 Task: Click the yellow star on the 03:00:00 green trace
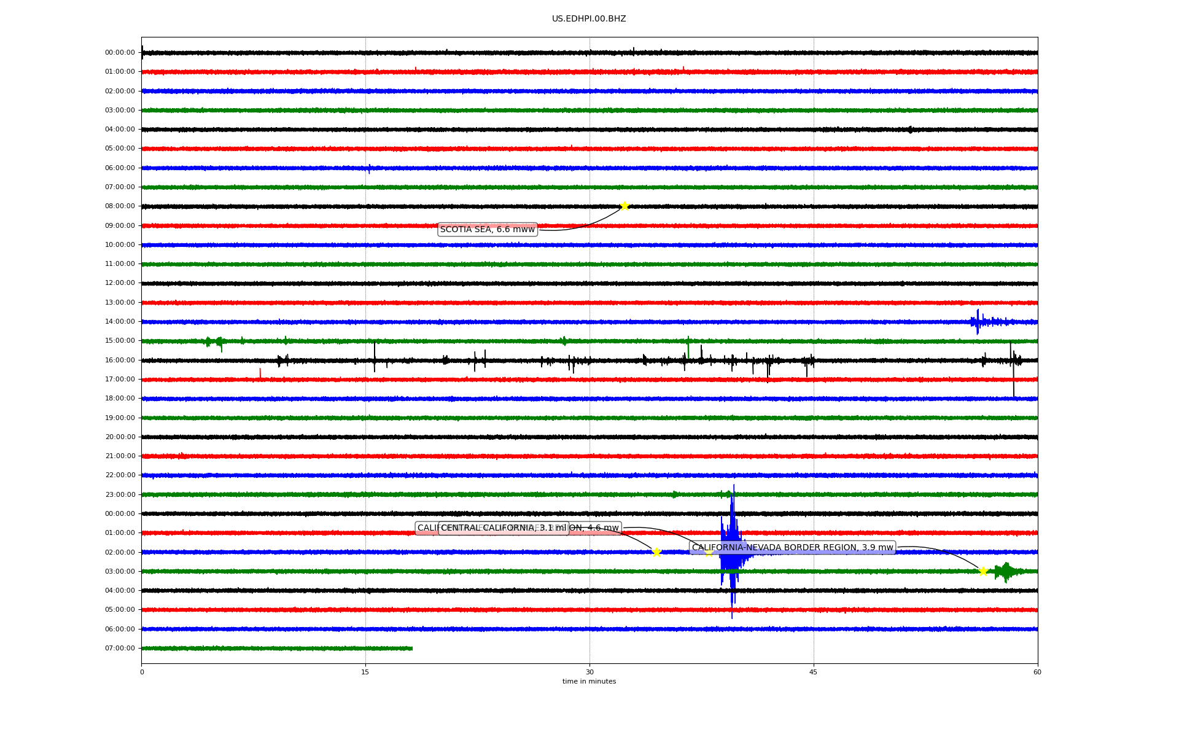pyautogui.click(x=983, y=571)
